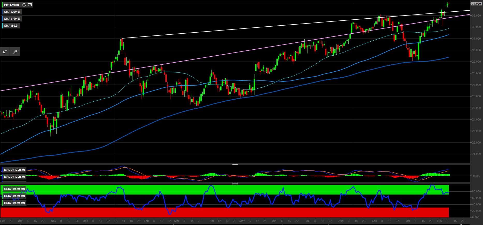Viewport: 483px width, 225px height.
Task: Open the PRYSMIAN instrument label
Action: point(11,5)
